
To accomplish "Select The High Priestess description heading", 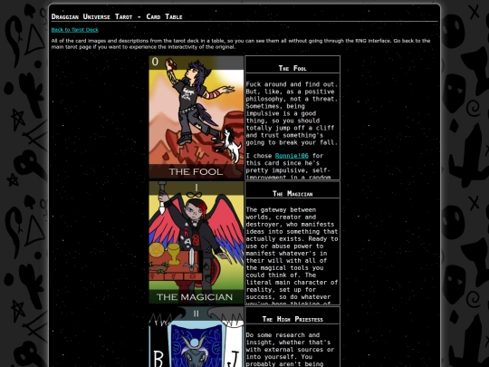I will pyautogui.click(x=292, y=319).
